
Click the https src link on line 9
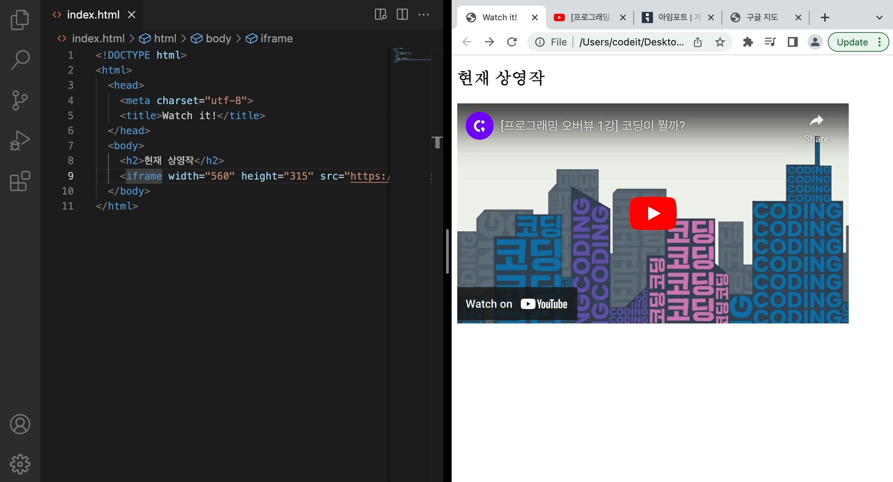click(x=370, y=176)
